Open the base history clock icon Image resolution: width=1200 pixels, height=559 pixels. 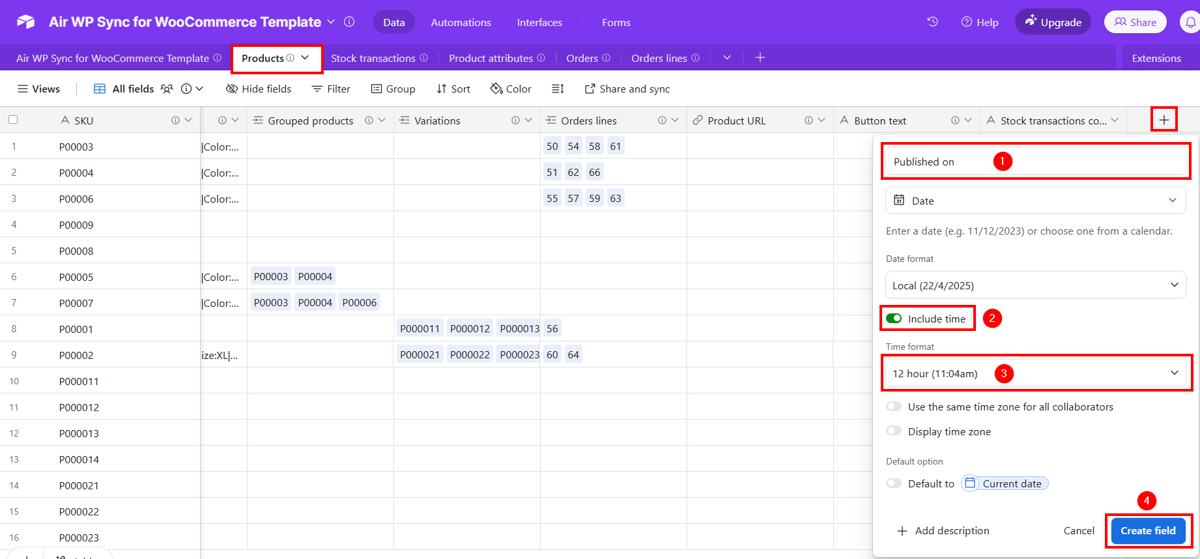[932, 22]
